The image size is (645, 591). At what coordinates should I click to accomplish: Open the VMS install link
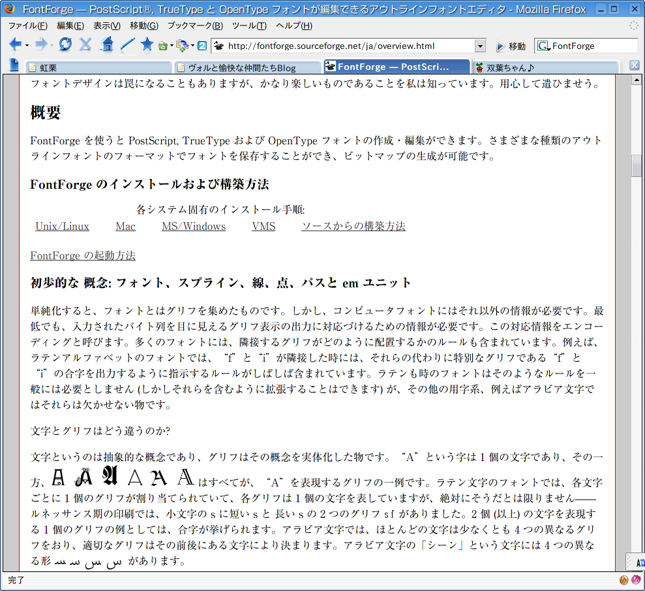pos(263,226)
